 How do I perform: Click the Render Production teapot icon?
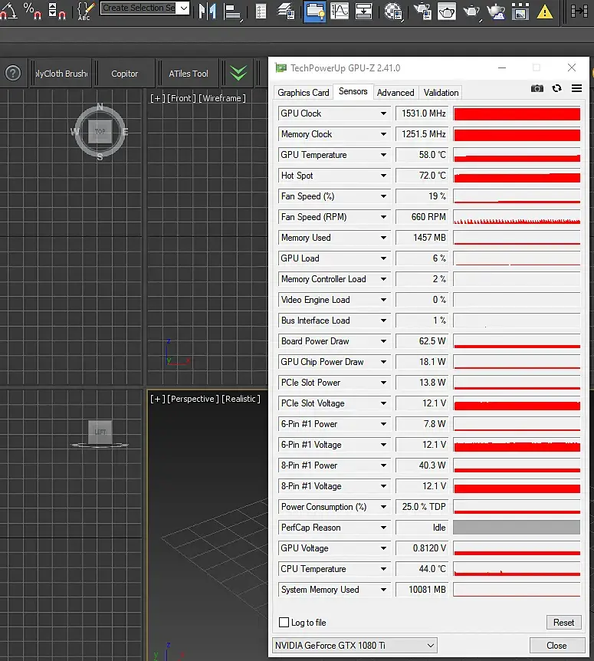click(x=471, y=12)
